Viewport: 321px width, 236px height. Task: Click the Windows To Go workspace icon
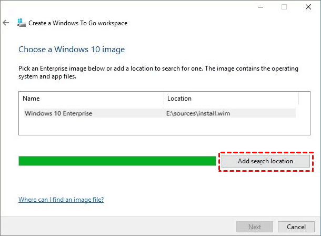[x=21, y=23]
